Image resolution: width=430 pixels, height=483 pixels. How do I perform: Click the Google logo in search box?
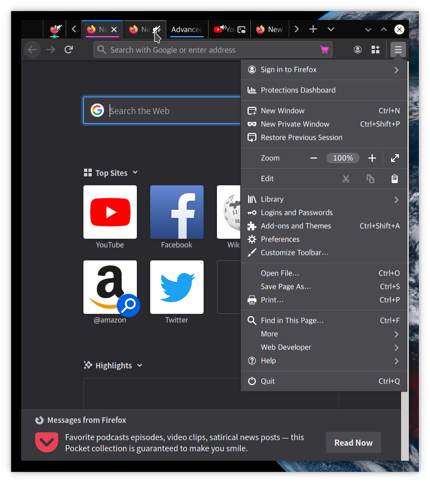point(97,110)
